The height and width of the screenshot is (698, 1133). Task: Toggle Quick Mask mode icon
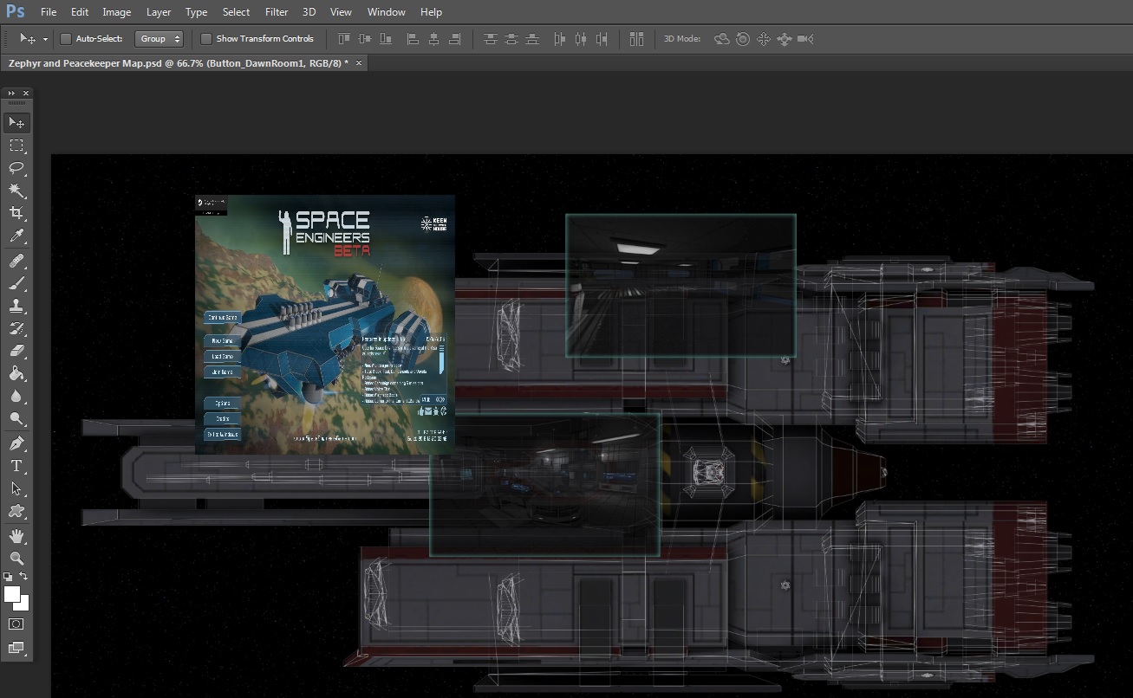tap(16, 624)
